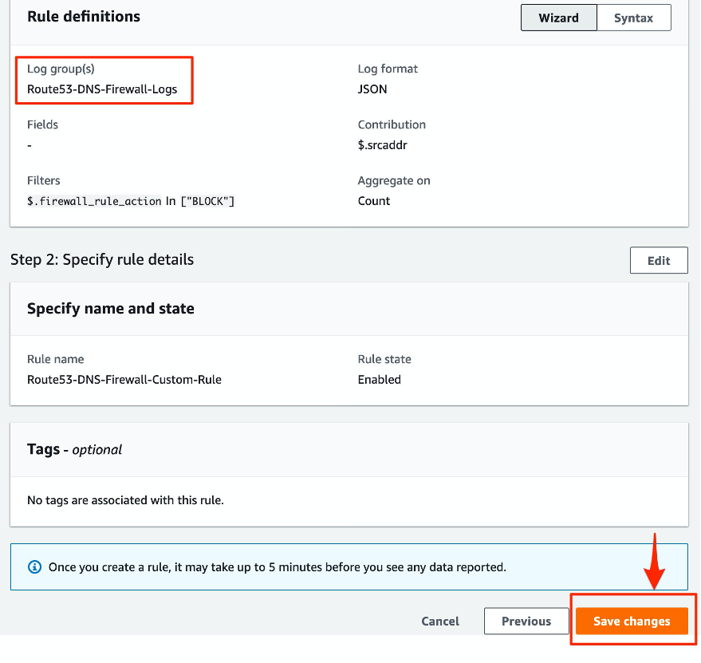Image resolution: width=701 pixels, height=663 pixels.
Task: Click the Specify name and state header
Action: (x=111, y=308)
